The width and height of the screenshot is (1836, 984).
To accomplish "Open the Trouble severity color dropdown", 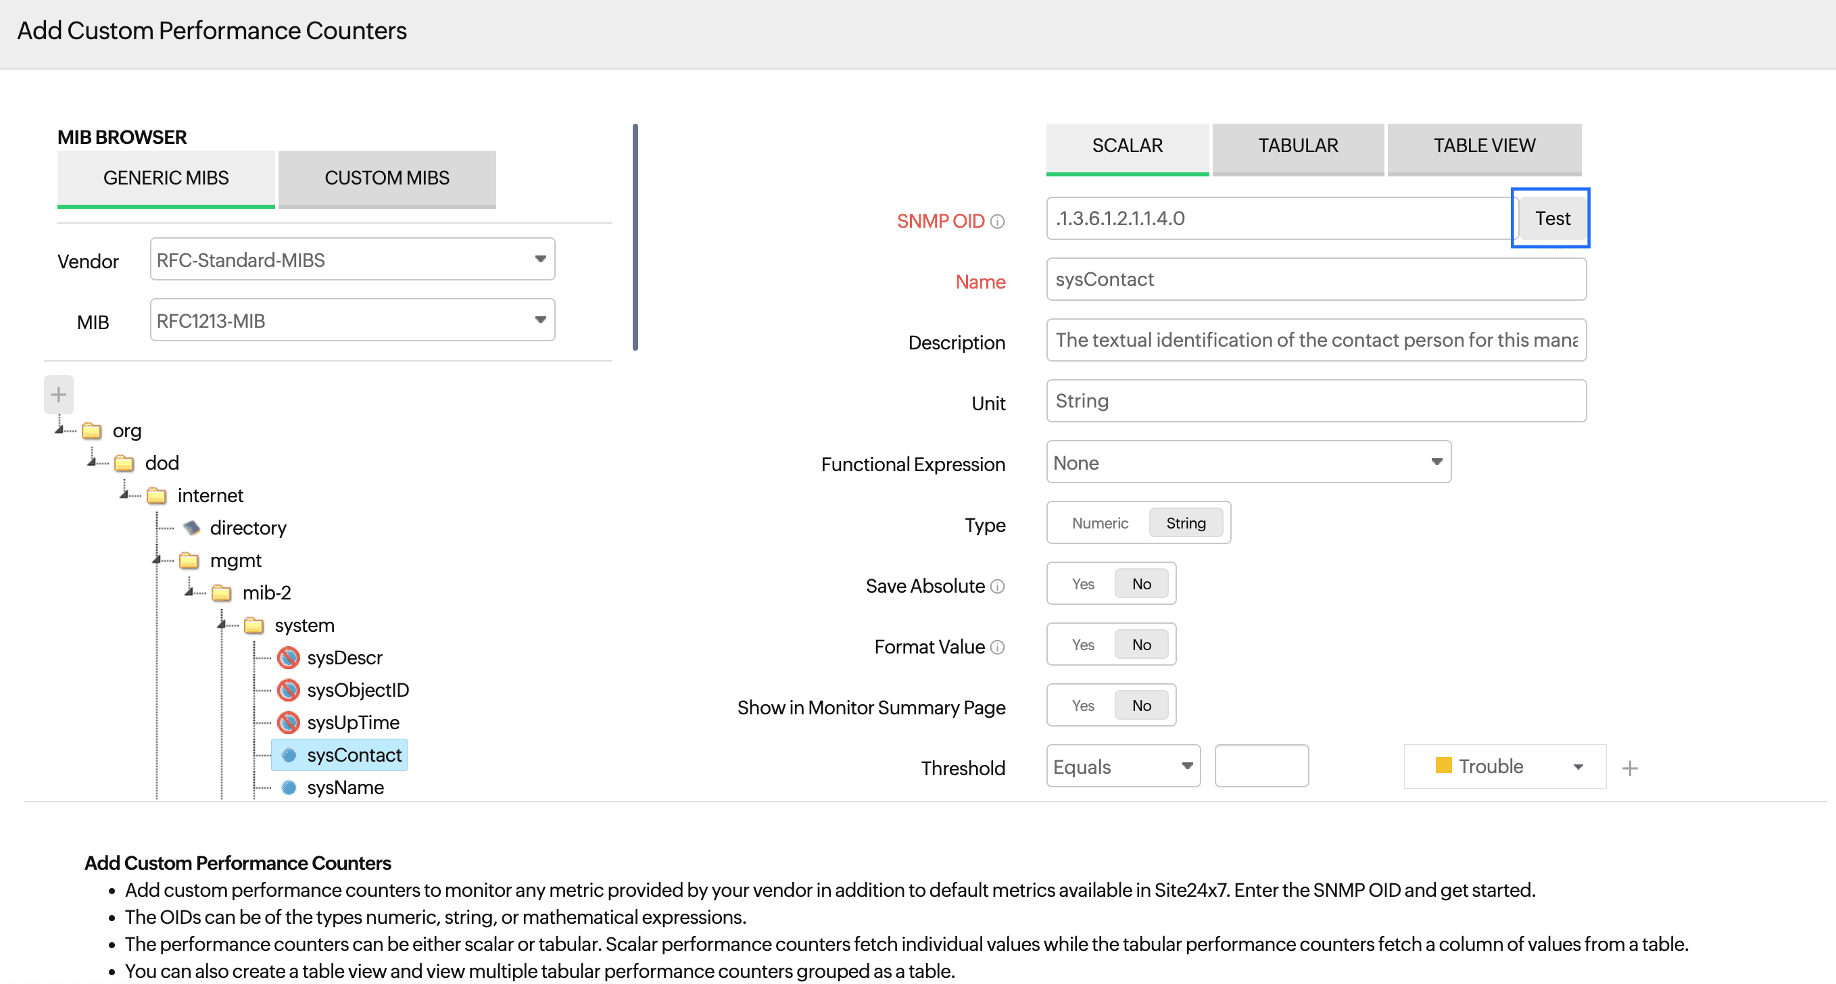I will pos(1505,766).
